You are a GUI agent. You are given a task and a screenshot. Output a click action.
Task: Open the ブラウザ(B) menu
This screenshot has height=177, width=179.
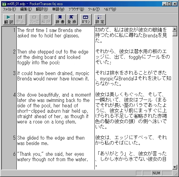click(x=76, y=9)
